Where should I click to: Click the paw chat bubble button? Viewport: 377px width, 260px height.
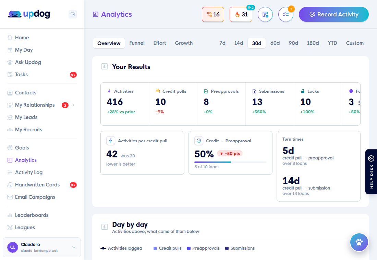click(359, 242)
